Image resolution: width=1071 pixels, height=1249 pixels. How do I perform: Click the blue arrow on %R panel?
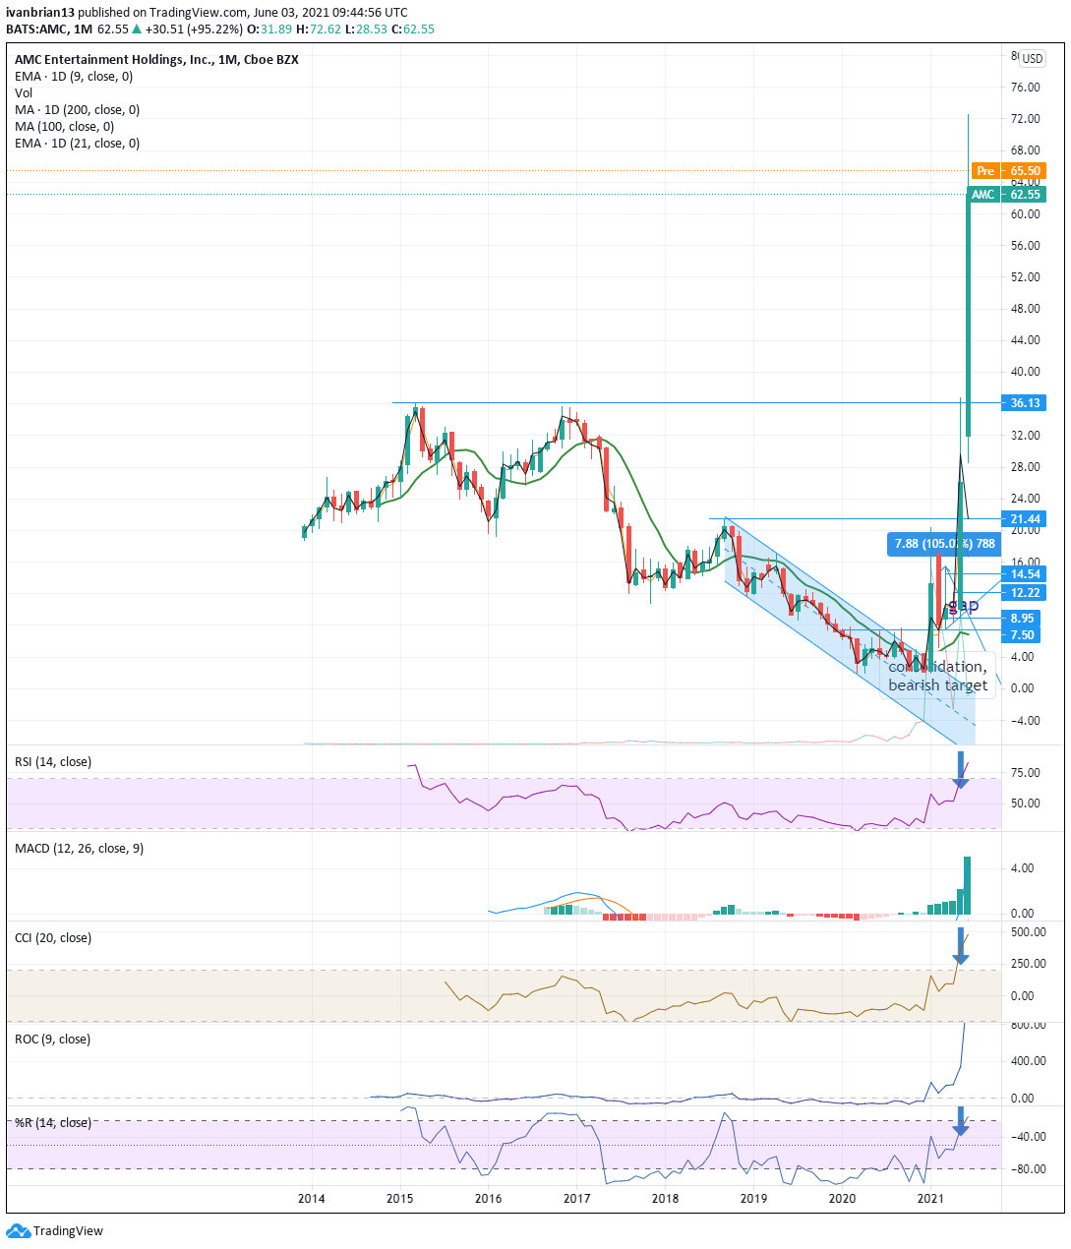(961, 1121)
